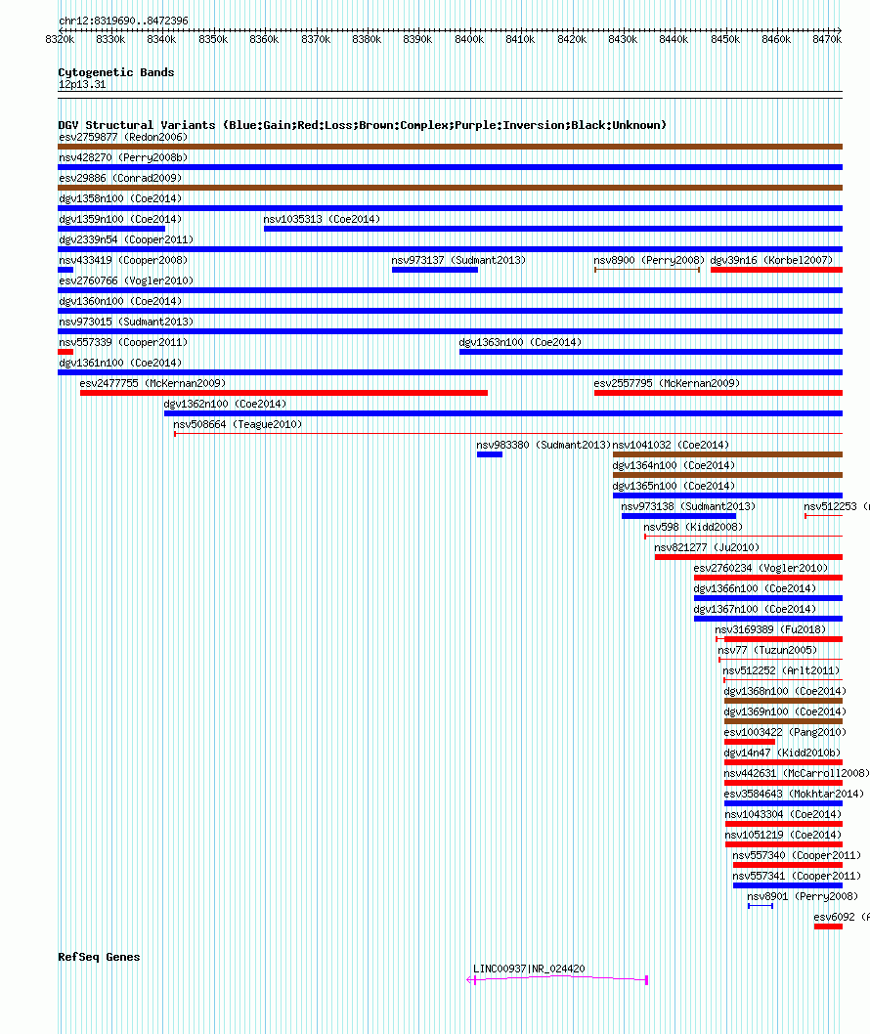Click nsv973137 (Sudmant2013) blue bar
Viewport: 870px width, 1034px height.
pos(435,270)
